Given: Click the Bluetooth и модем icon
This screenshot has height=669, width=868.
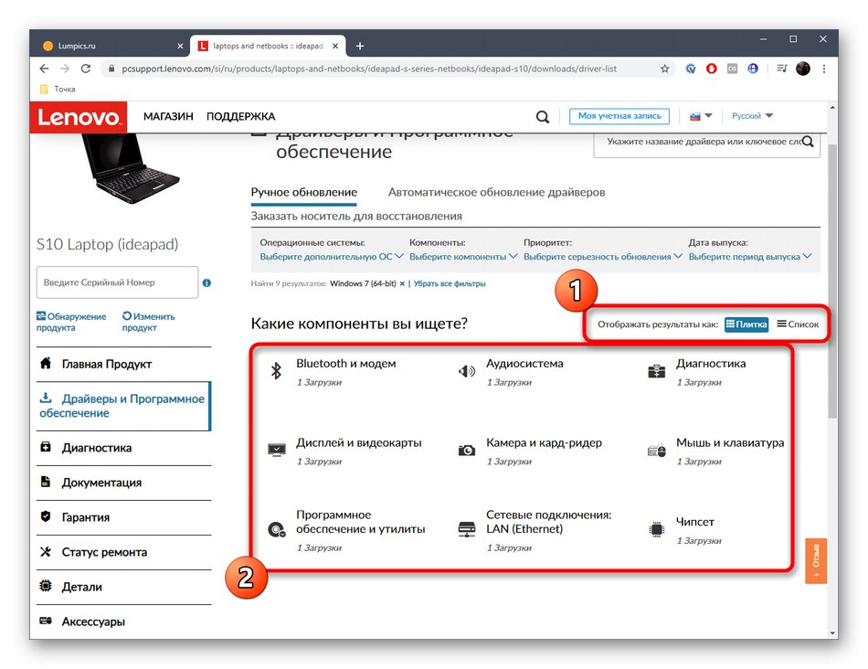Looking at the screenshot, I should pyautogui.click(x=276, y=370).
